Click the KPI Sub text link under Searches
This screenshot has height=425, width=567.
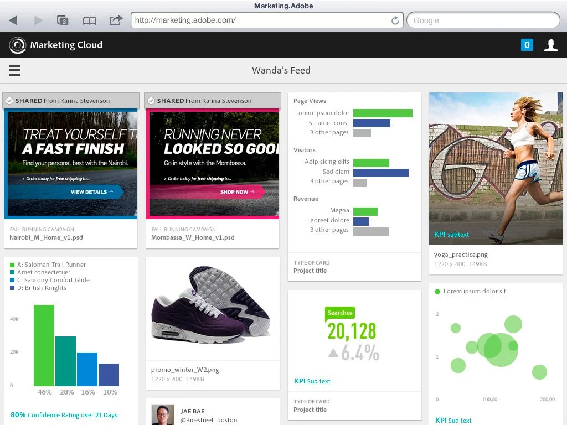tap(312, 381)
